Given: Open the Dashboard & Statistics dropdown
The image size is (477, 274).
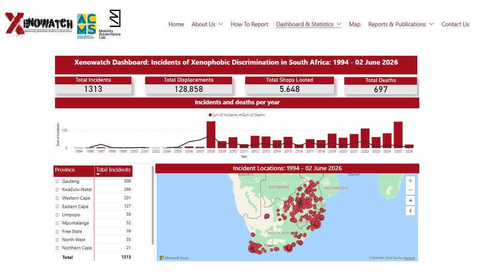Looking at the screenshot, I should (308, 24).
